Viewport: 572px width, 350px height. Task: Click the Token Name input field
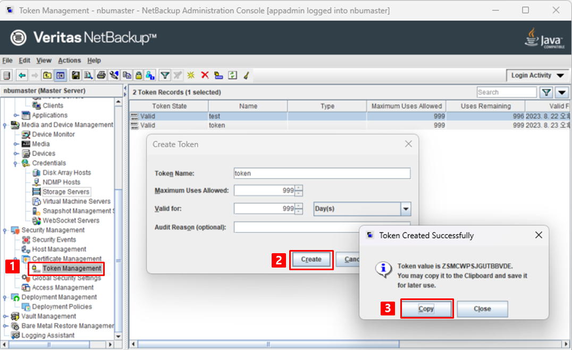tap(322, 173)
